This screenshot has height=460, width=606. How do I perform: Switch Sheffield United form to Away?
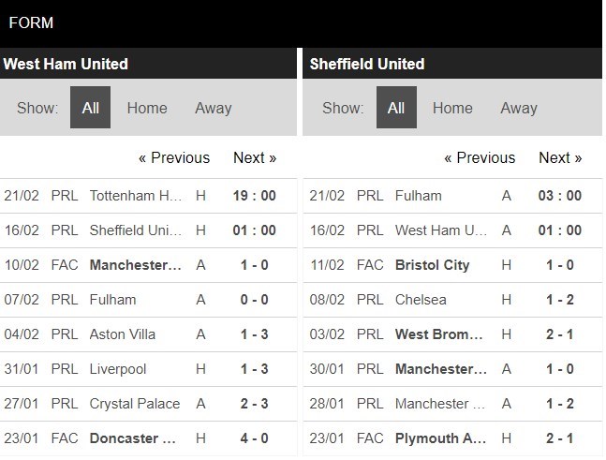click(518, 108)
